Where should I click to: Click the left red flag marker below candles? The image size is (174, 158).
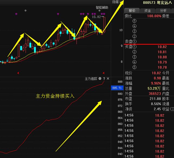coord(18,73)
